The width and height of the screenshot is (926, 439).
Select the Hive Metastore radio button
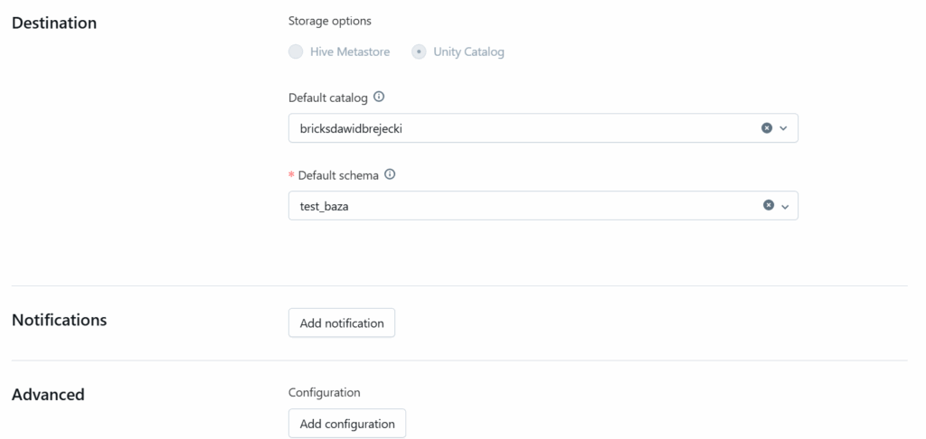[x=296, y=51]
